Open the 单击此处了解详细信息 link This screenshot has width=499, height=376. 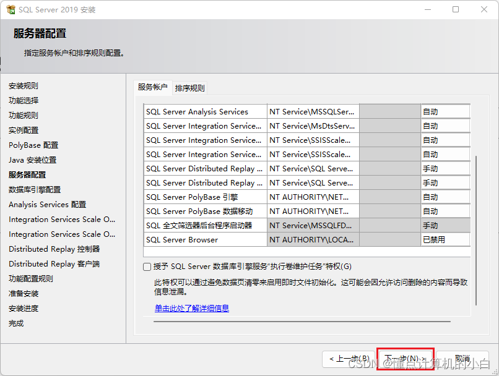pos(191,308)
